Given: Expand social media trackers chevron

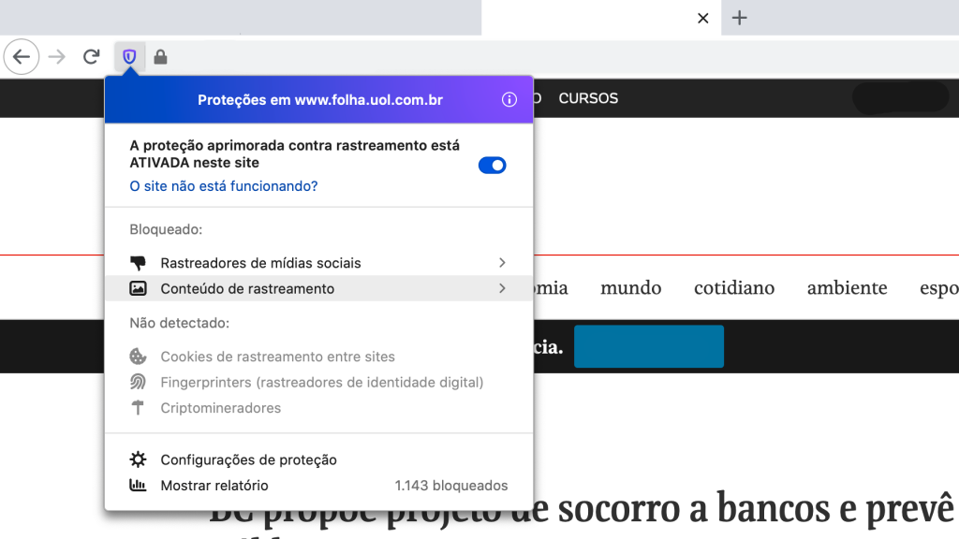Looking at the screenshot, I should 502,263.
